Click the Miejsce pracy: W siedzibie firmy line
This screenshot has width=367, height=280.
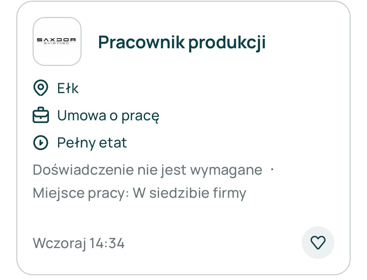(x=139, y=193)
